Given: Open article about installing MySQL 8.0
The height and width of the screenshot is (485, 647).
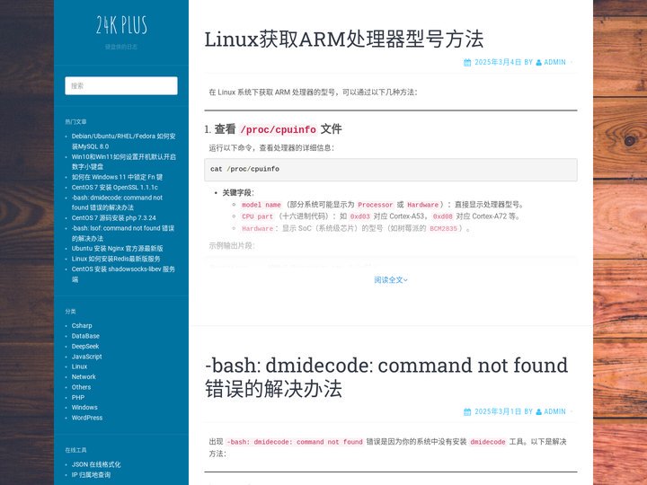Looking at the screenshot, I should pyautogui.click(x=123, y=141).
